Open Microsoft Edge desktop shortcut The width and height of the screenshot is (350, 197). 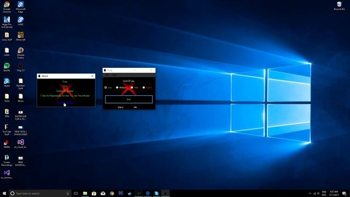[21, 7]
